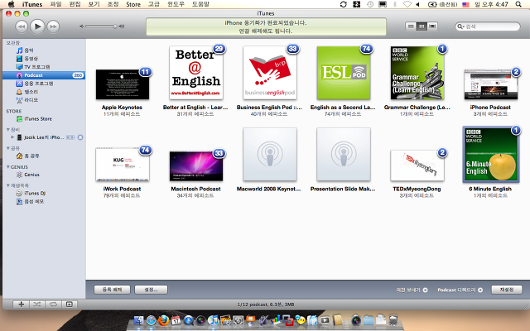
Task: Switch to Cover Flow view
Action: click(432, 26)
